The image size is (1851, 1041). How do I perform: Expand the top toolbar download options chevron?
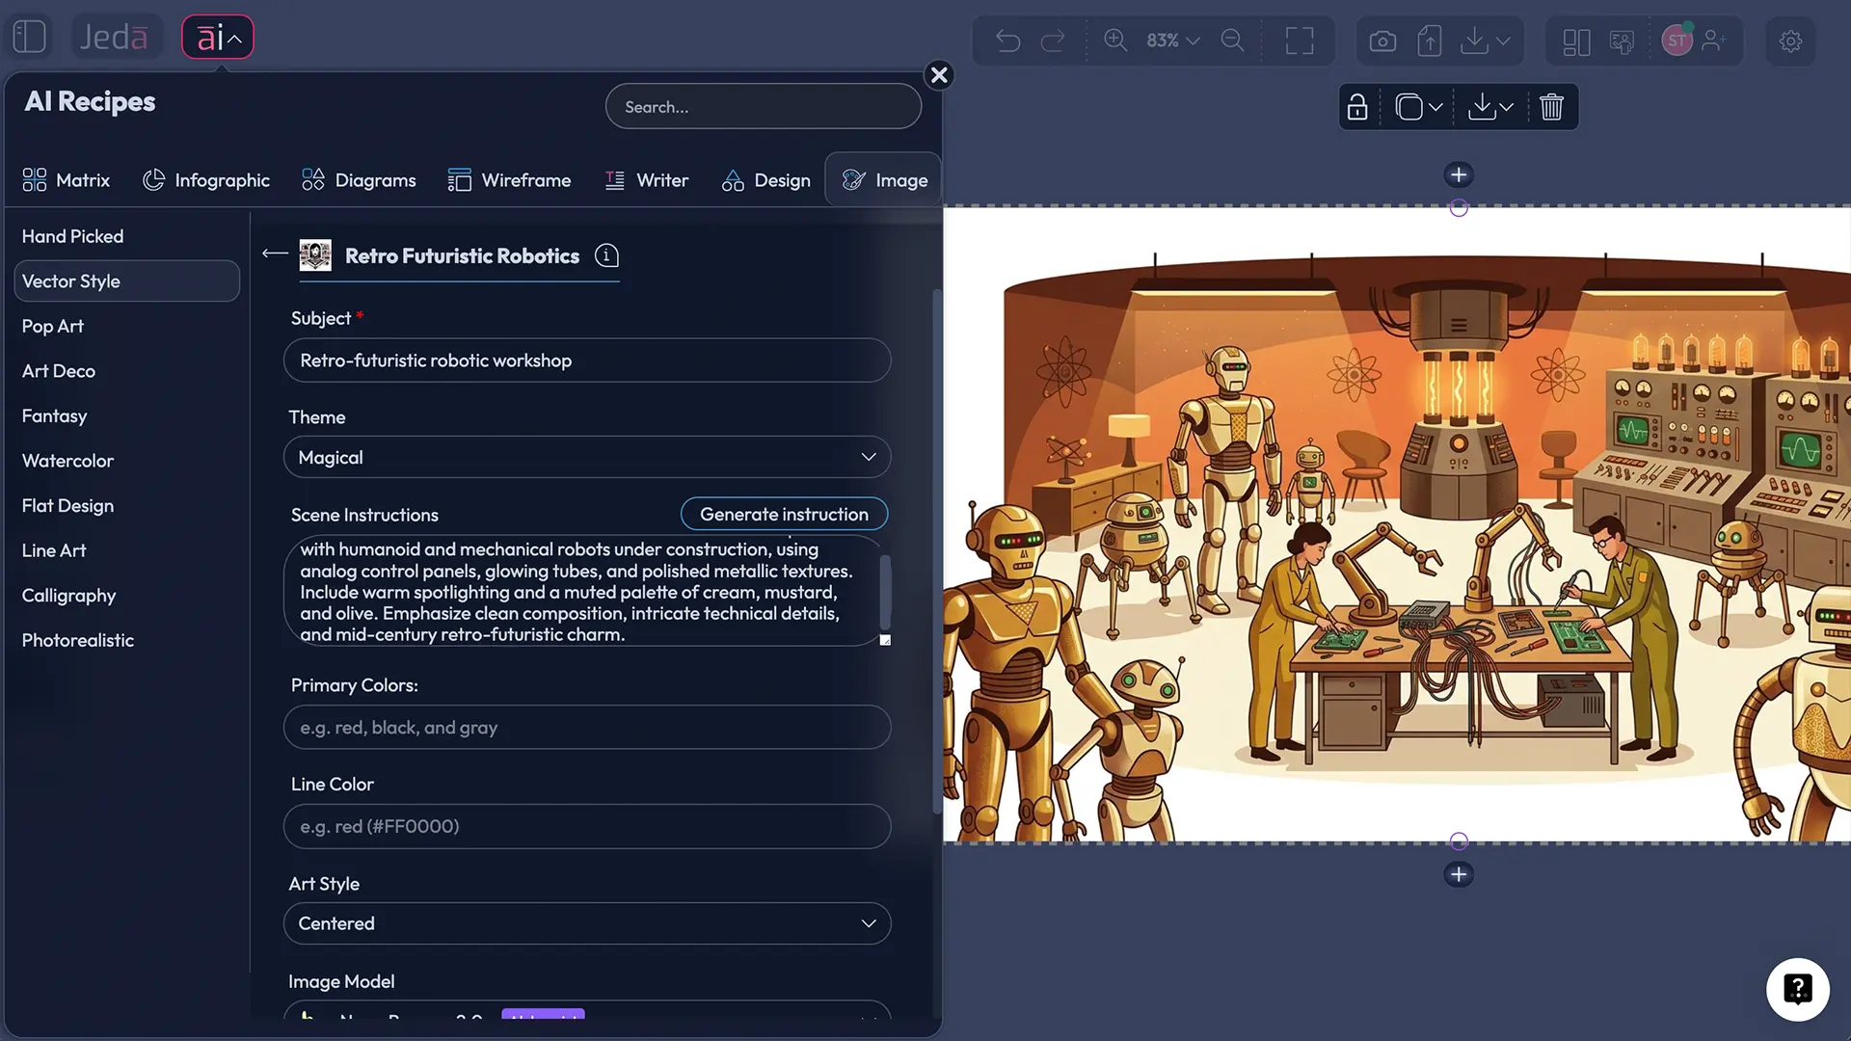tap(1503, 41)
